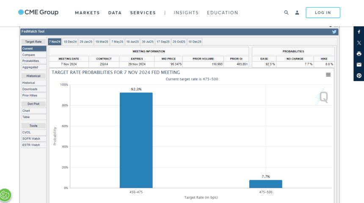
Task: Expand the Services navigation menu
Action: click(x=143, y=13)
